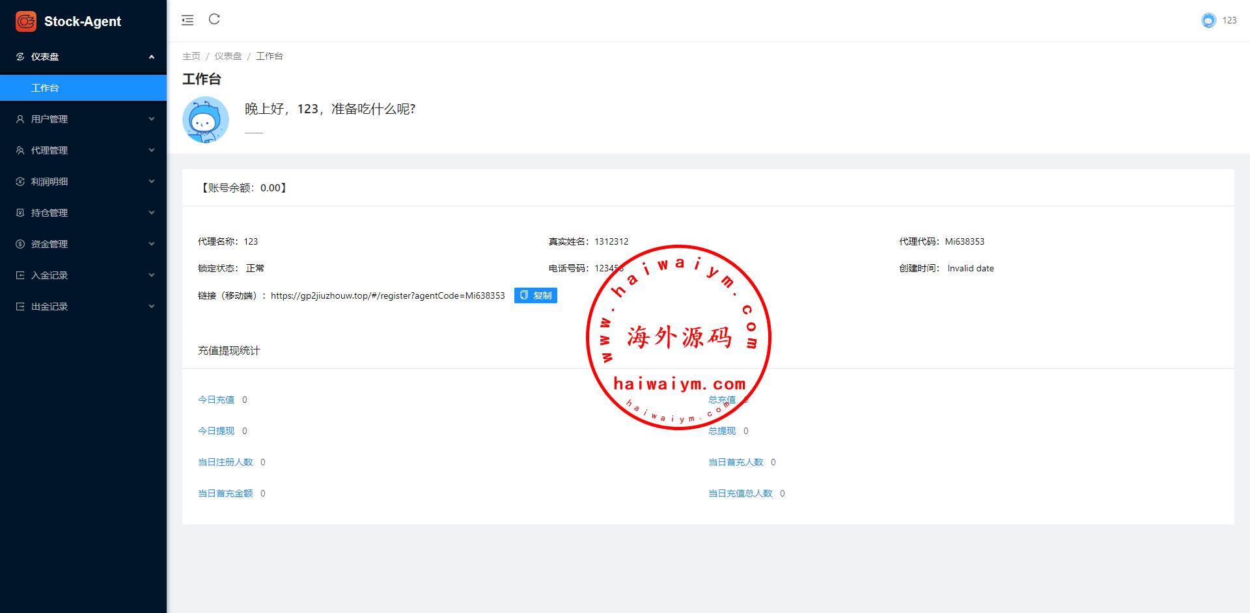Click the refresh page icon

pyautogui.click(x=214, y=20)
